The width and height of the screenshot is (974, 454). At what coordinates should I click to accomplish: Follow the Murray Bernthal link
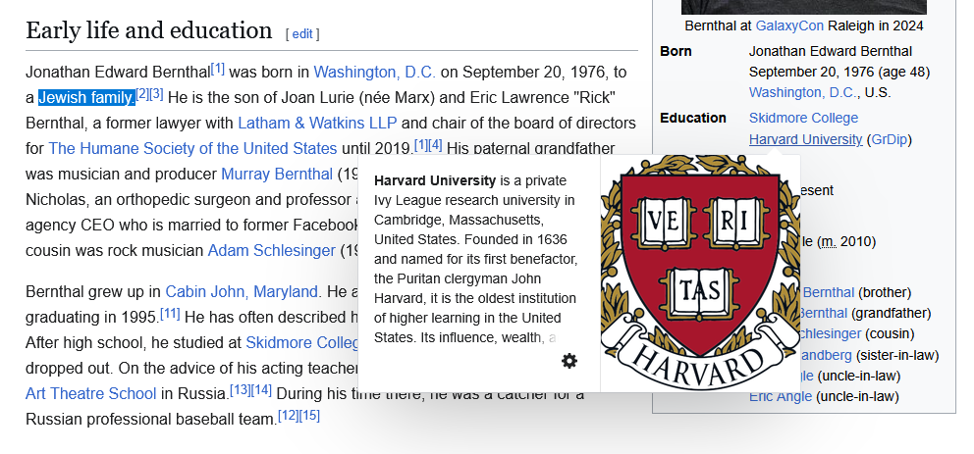coord(277,174)
